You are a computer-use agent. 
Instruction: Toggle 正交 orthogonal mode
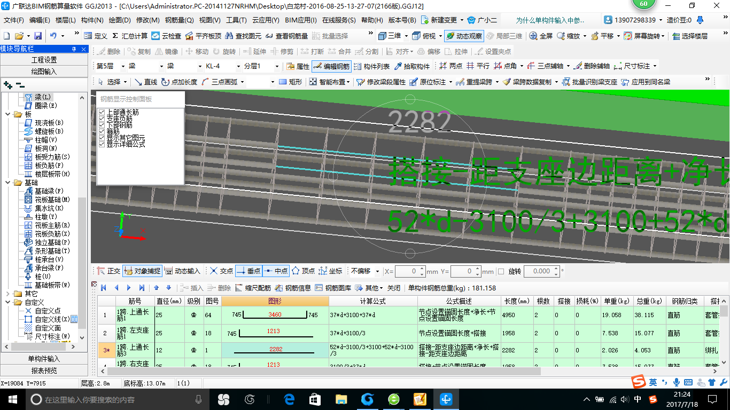[x=108, y=271]
